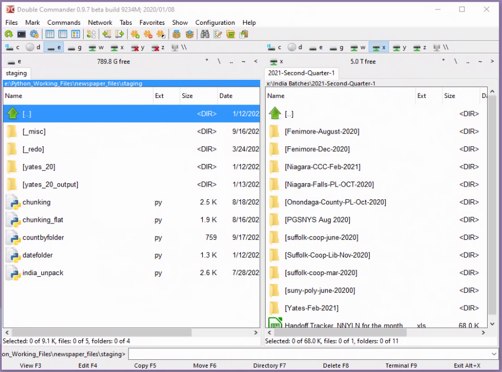Click the Move F6 button
Image resolution: width=502 pixels, height=372 pixels.
[204, 365]
